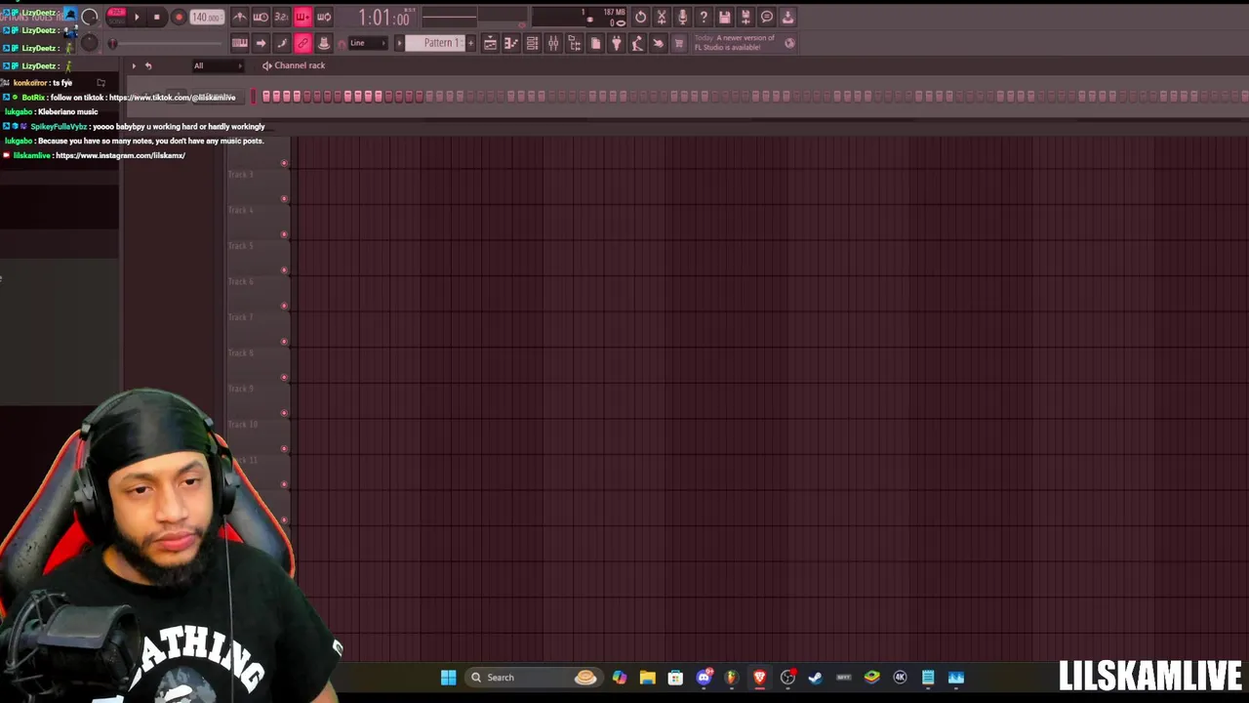Open the plugin picker plug icon
The height and width of the screenshot is (703, 1249).
point(617,43)
